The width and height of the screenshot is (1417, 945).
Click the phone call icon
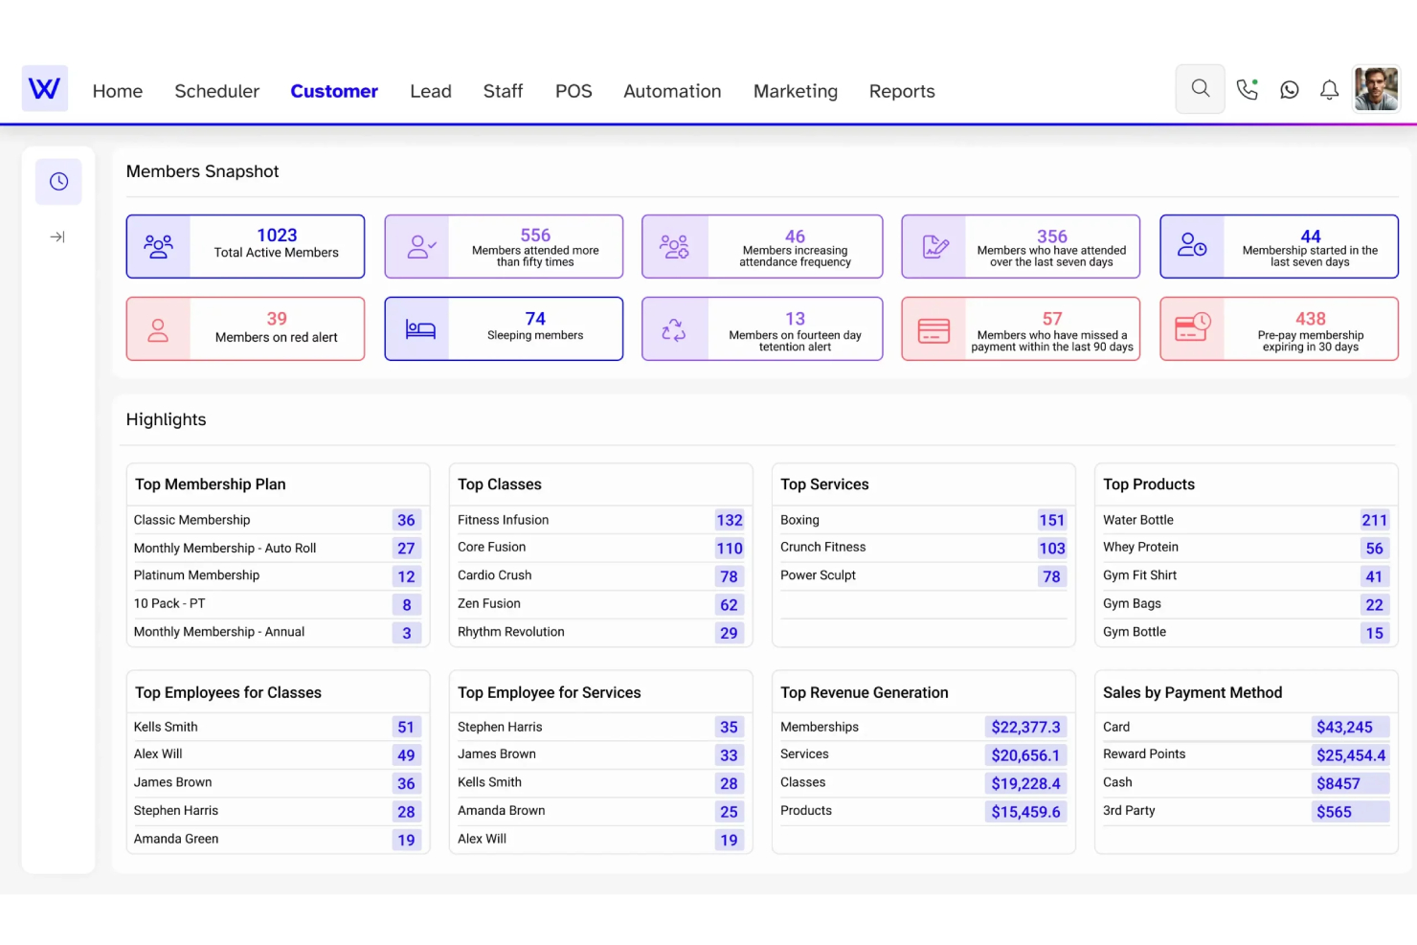[1247, 89]
